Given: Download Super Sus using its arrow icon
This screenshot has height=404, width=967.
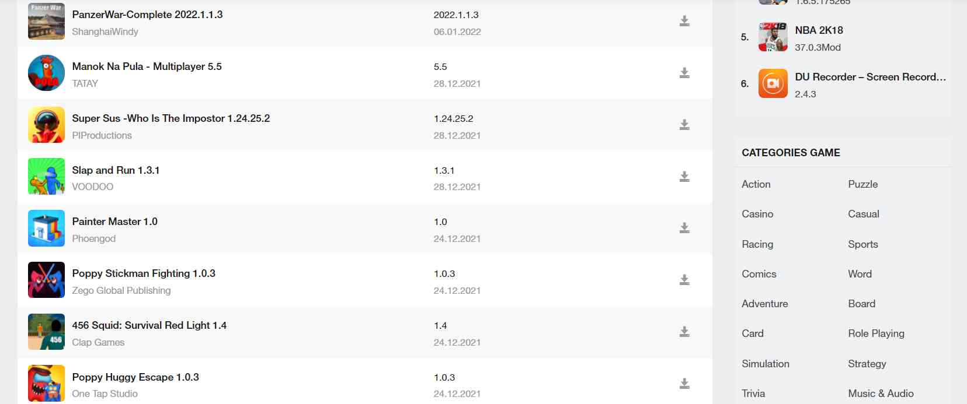Looking at the screenshot, I should 684,125.
